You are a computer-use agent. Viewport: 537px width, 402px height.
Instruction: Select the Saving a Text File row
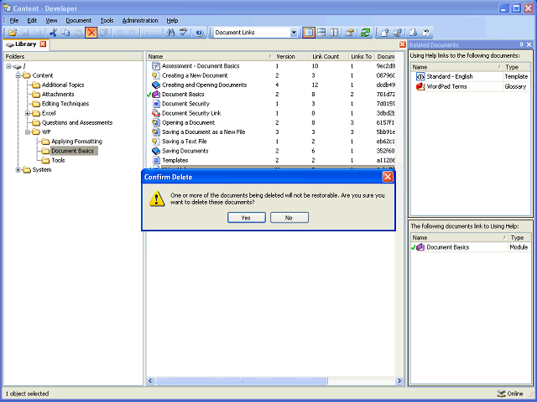[x=271, y=142]
